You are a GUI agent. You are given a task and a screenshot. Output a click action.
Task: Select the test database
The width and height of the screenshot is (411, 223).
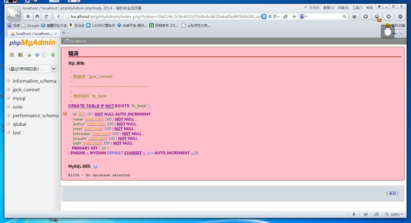pyautogui.click(x=17, y=133)
